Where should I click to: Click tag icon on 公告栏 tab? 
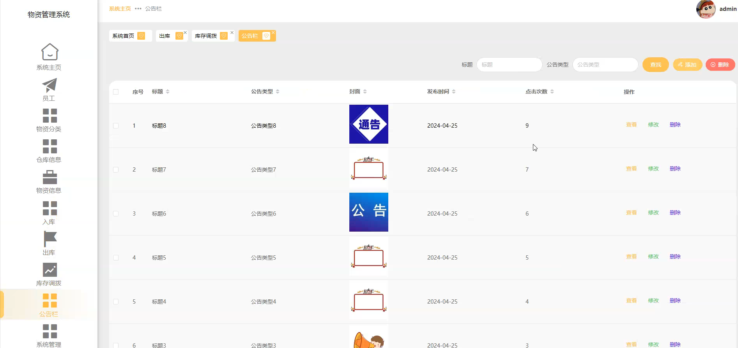coord(266,36)
